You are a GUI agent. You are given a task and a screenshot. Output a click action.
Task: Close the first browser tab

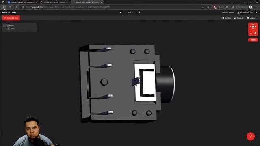pos(37,2)
